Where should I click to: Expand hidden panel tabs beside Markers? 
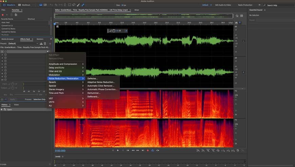click(x=51, y=39)
